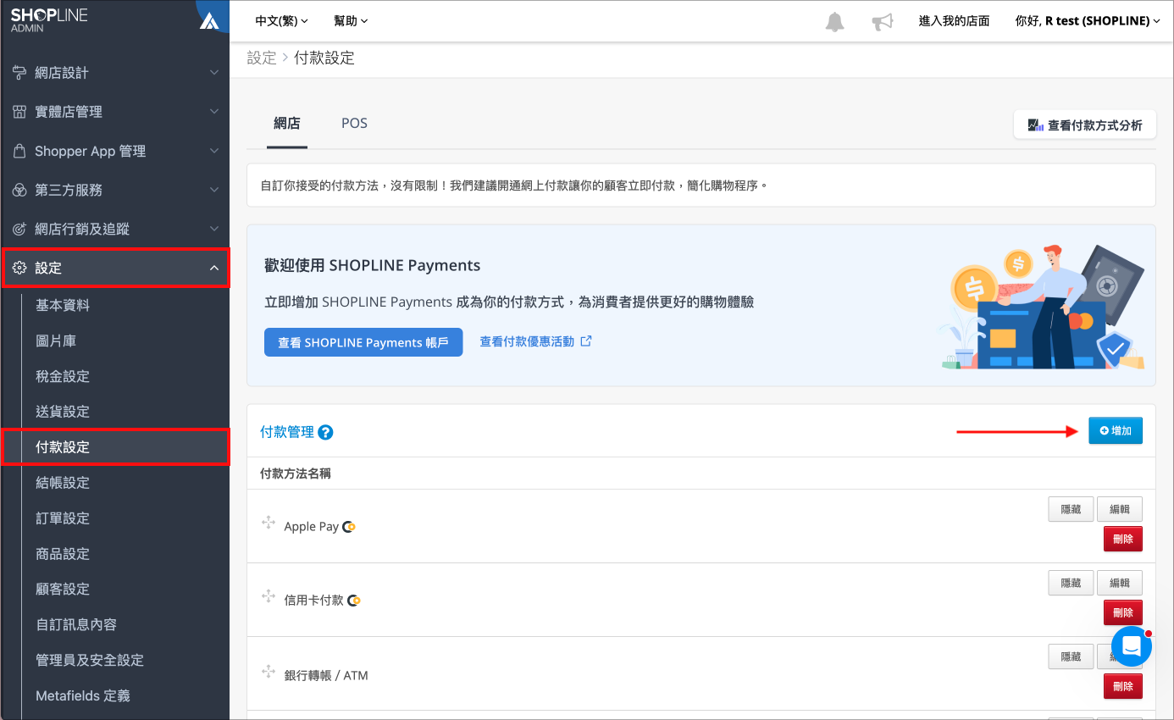Select the 網店 tab
1174x720 pixels.
coord(287,124)
